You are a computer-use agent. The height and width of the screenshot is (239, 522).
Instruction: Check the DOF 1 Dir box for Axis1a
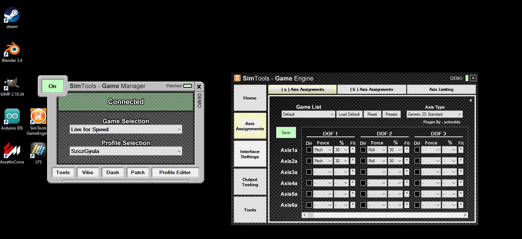pos(309,150)
